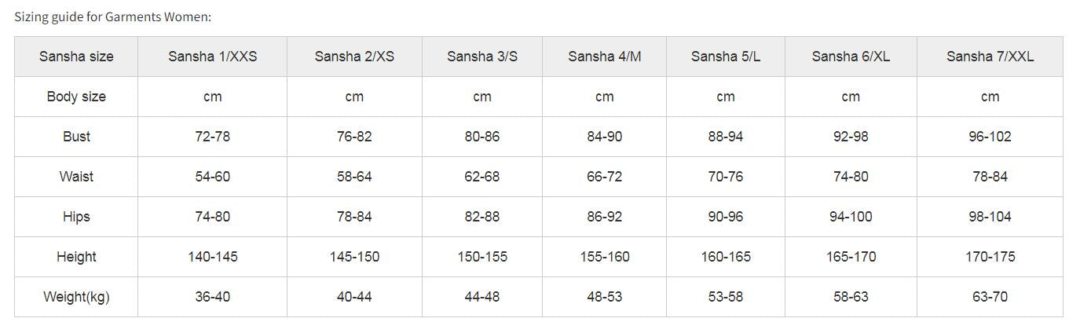
Task: Click the Sansha 1/XXS column header
Action: pyautogui.click(x=212, y=57)
